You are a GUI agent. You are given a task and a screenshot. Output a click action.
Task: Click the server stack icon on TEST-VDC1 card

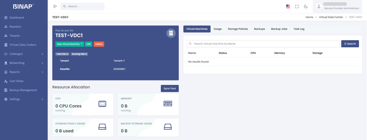pos(171,33)
